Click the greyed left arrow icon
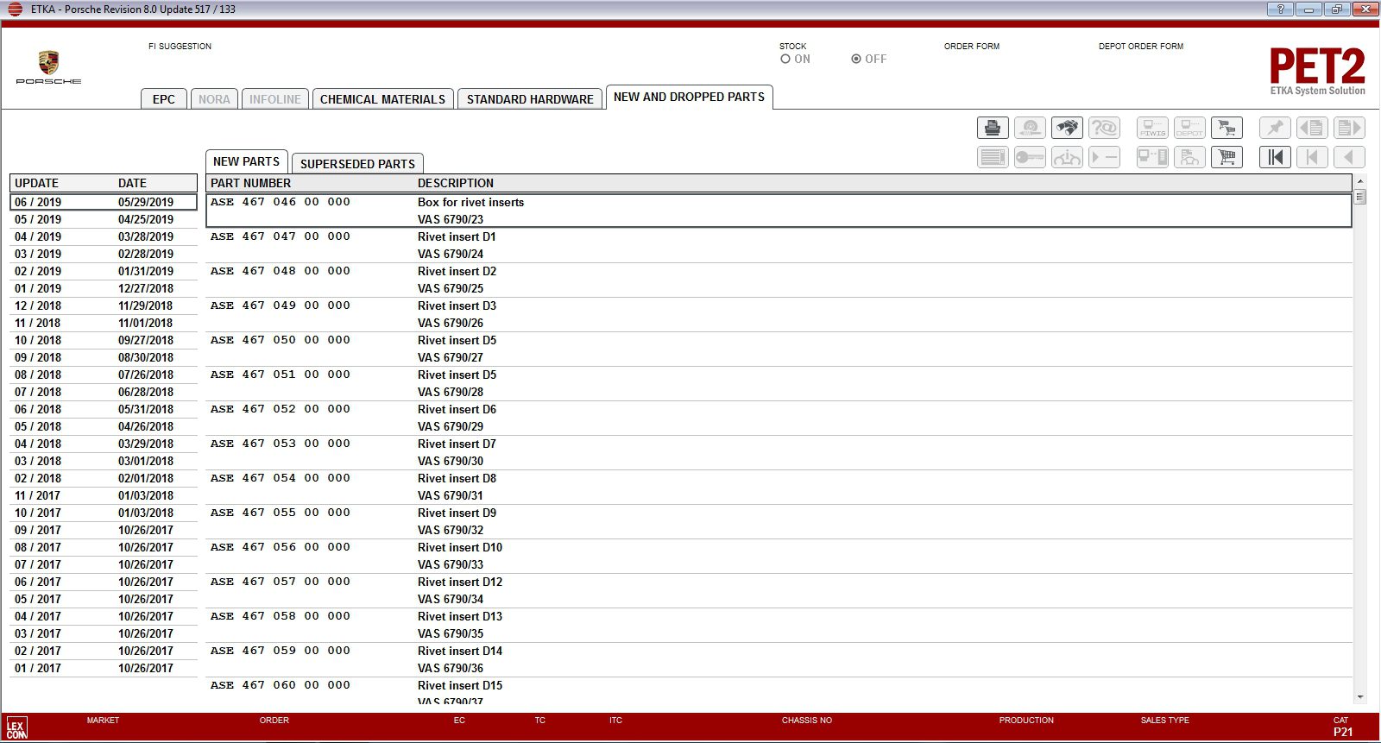This screenshot has height=743, width=1381. point(1349,157)
